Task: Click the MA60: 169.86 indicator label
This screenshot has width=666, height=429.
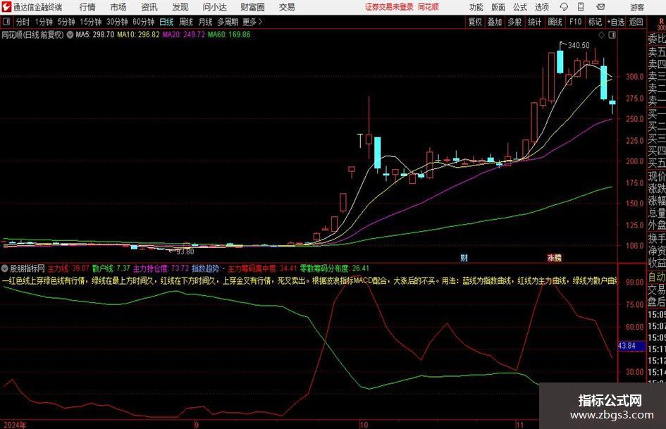Action: pyautogui.click(x=229, y=35)
